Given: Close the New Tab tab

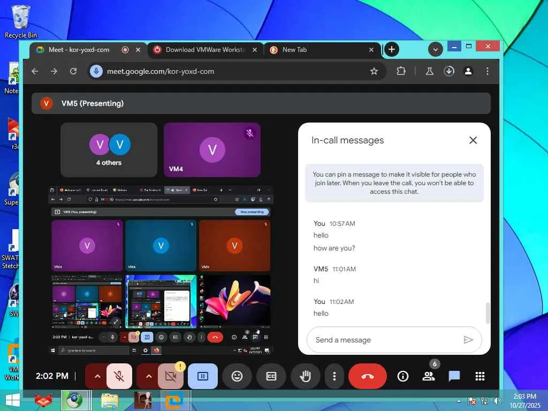Looking at the screenshot, I should point(371,50).
